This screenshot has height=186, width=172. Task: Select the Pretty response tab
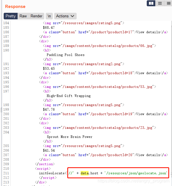11,16
